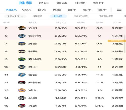The height and width of the screenshot is (110, 126).
Task: Open team 鹈鹕 from the list
Action: coord(33,51)
